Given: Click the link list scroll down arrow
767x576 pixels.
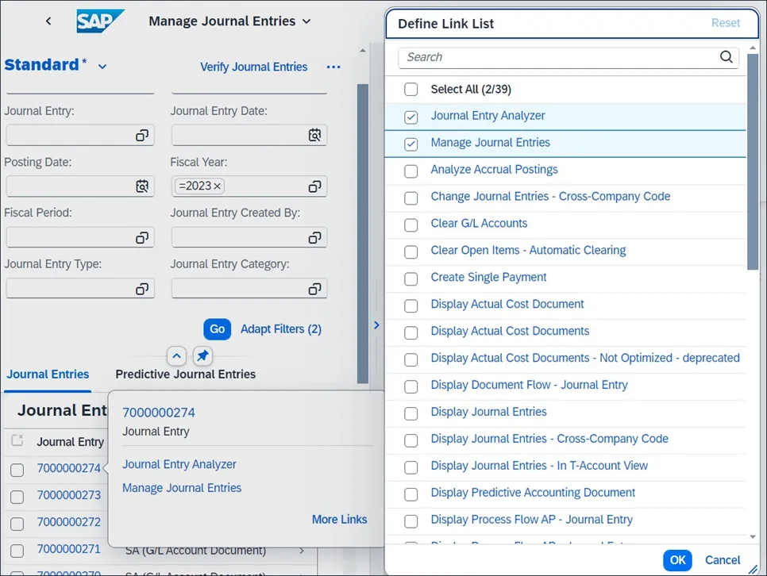Looking at the screenshot, I should pyautogui.click(x=753, y=537).
